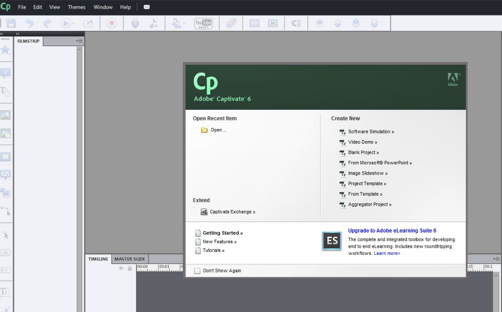
Task: Open the Filmstrip panel options menu
Action: point(79,41)
